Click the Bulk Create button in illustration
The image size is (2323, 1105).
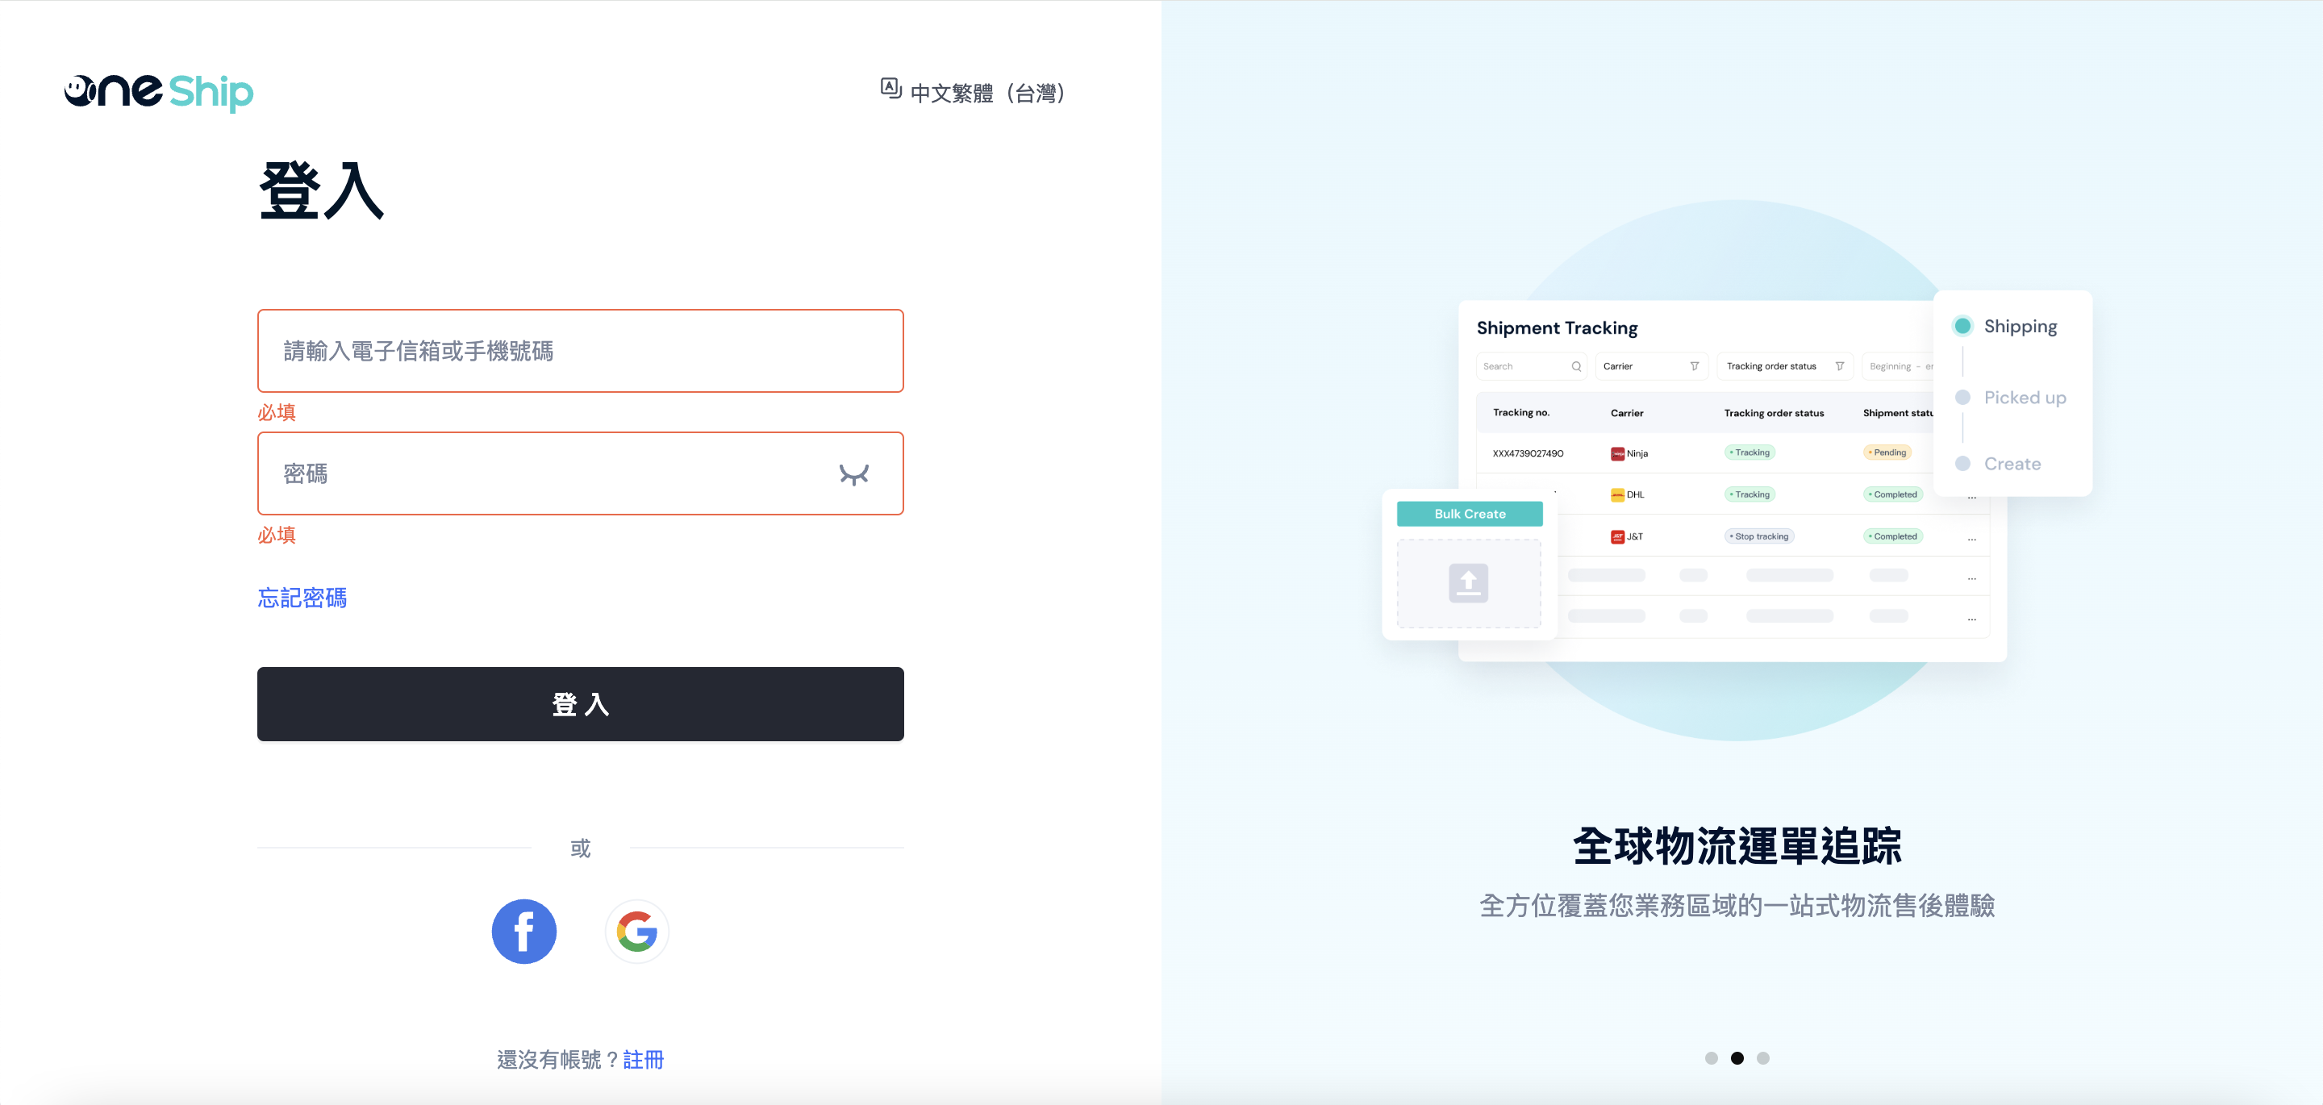[1469, 513]
